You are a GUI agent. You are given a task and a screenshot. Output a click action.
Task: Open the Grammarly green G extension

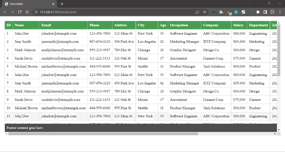click(236, 12)
